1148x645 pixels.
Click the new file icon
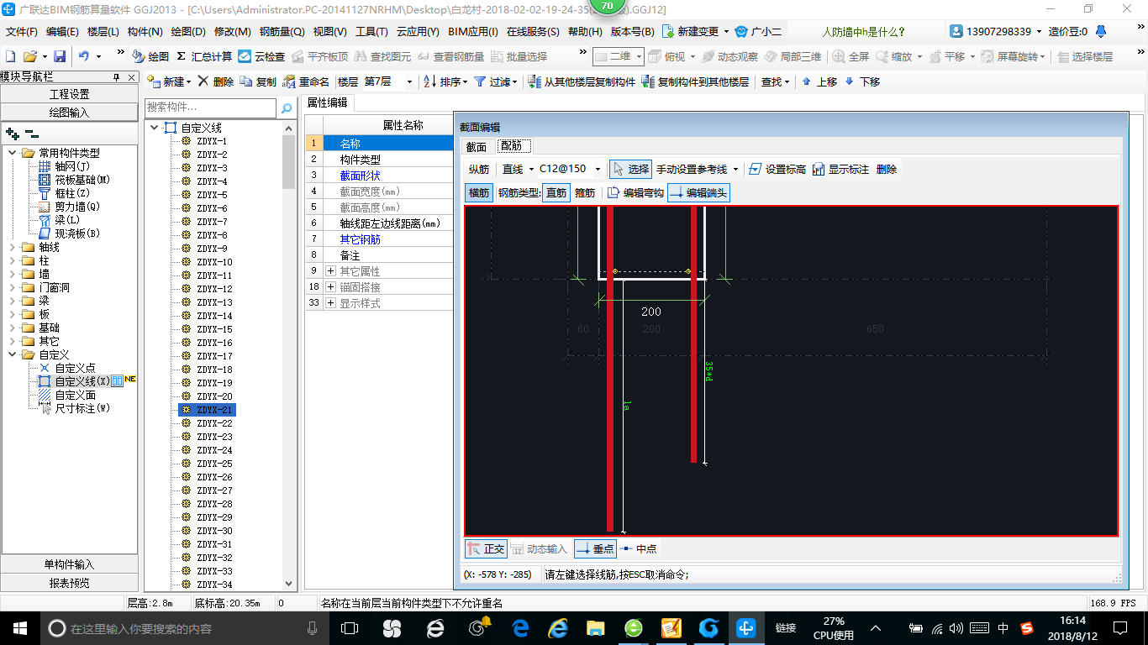pyautogui.click(x=11, y=56)
